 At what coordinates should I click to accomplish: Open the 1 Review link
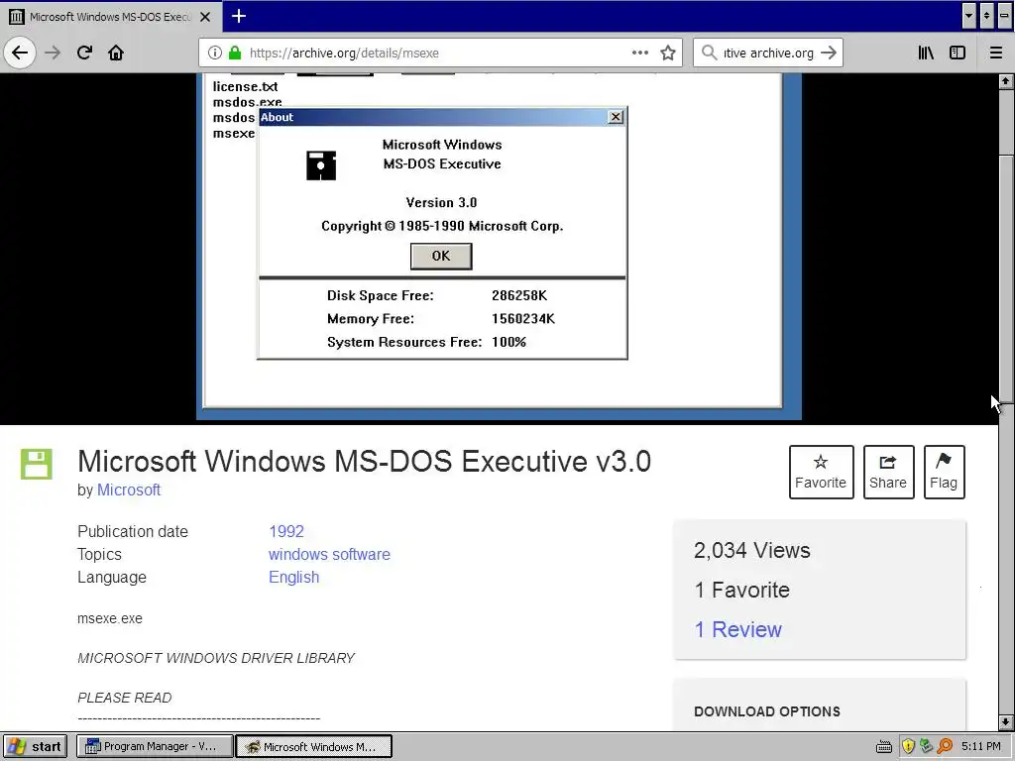point(737,629)
